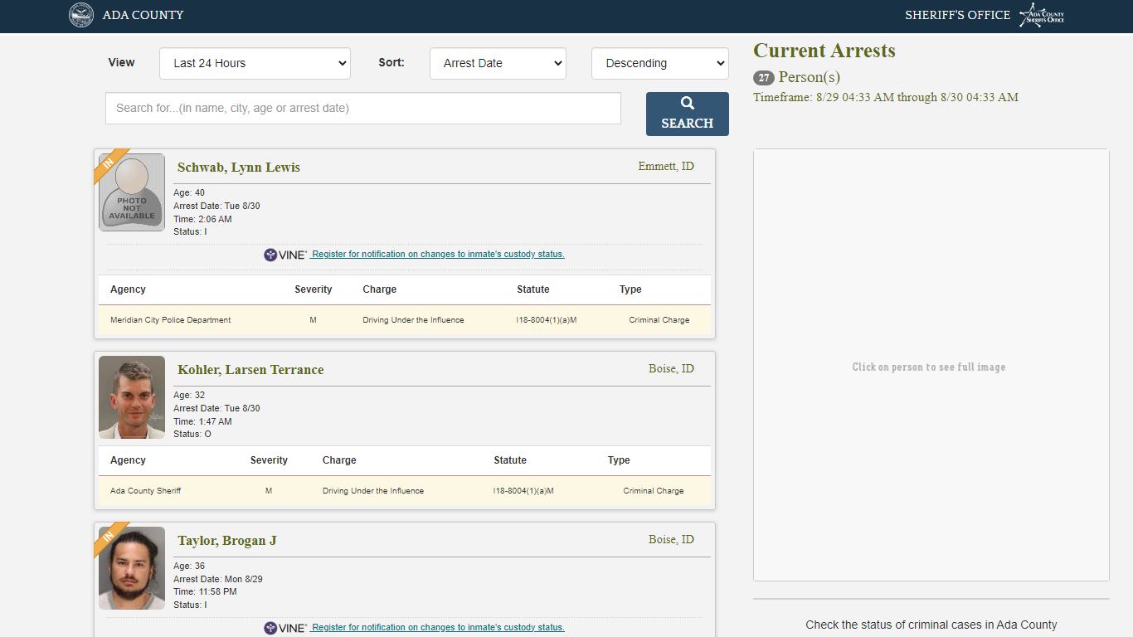Open the Descending sort order dropdown
Screen dimensions: 1133x637
tap(660, 63)
